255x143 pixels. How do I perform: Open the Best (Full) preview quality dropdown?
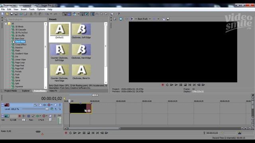click(150, 19)
